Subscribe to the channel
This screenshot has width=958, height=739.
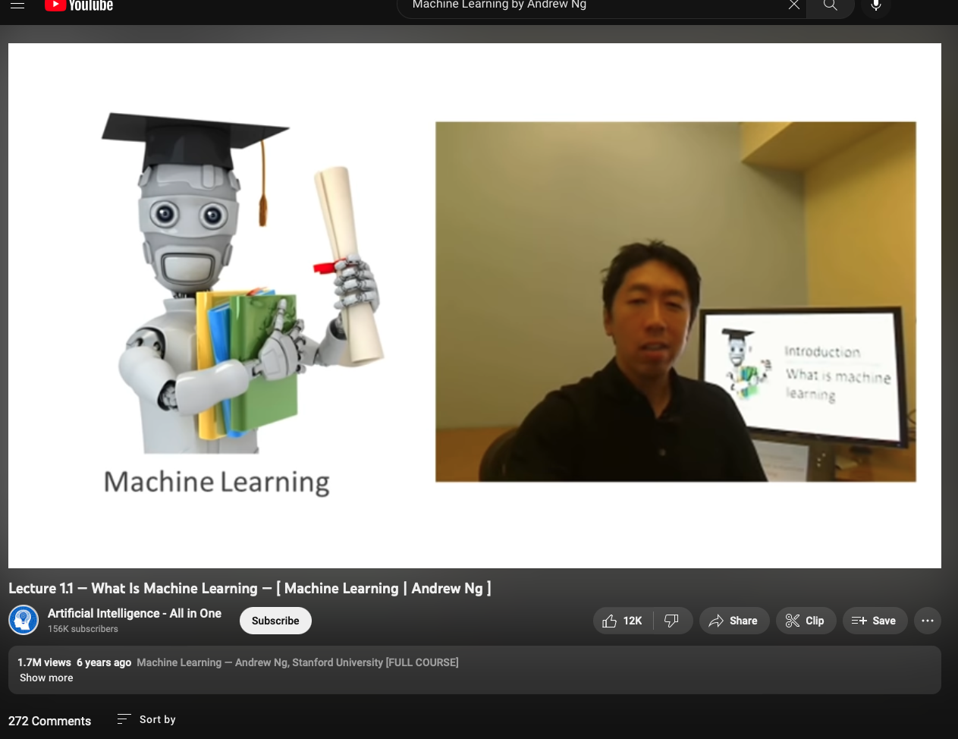tap(275, 621)
